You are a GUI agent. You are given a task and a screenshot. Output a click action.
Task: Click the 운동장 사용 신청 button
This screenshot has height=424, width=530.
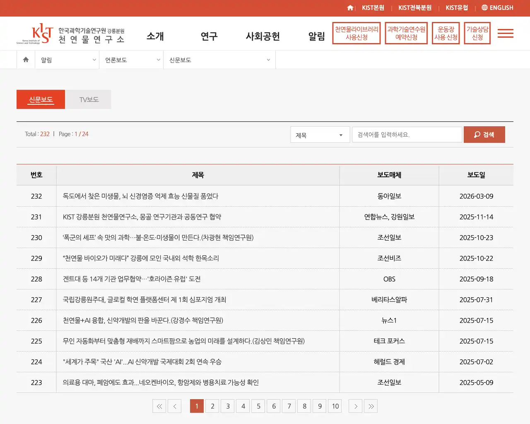446,33
